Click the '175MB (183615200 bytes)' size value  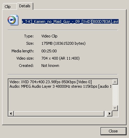63,43
